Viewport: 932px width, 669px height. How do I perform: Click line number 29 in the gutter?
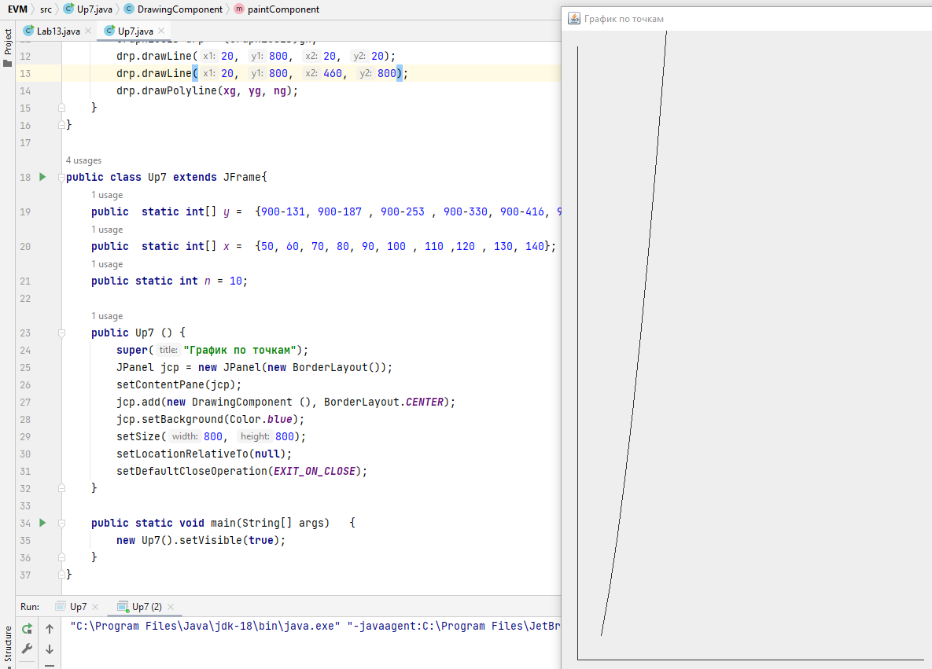[x=25, y=436]
